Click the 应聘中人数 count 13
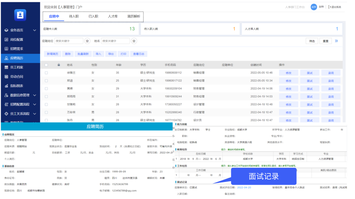This screenshot has height=199, width=355. pos(132,29)
